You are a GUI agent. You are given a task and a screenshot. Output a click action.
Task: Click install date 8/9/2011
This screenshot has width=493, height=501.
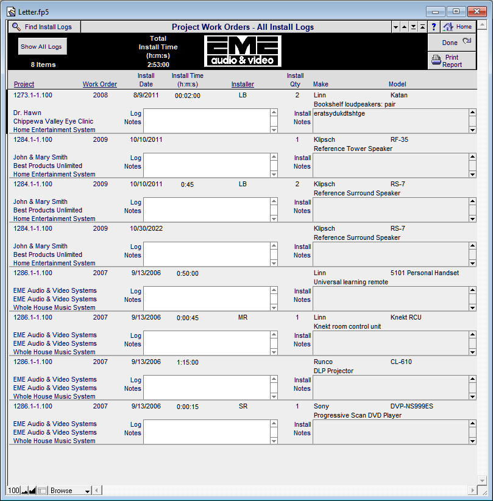tap(146, 95)
